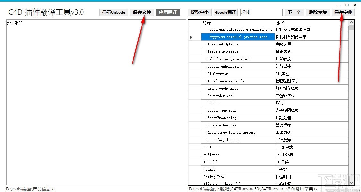361x192 pixels.
Task: Select the 'Primary bounces' cell
Action: pyautogui.click(x=238, y=125)
